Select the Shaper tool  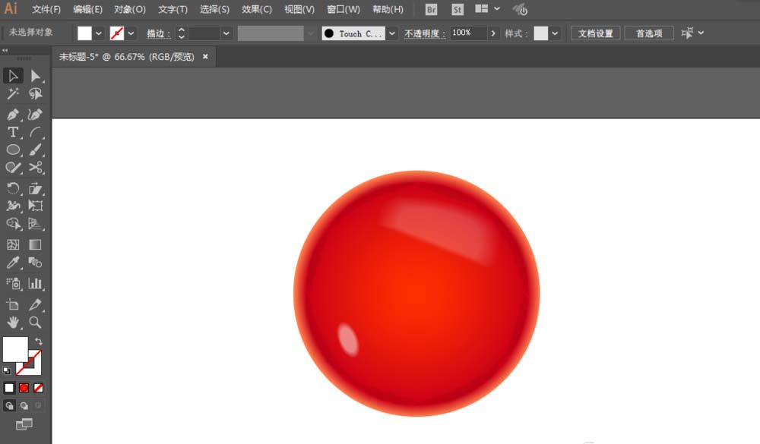(13, 168)
